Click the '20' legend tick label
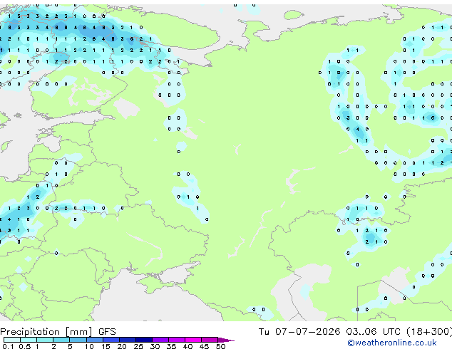This screenshot has height=349, width=452. point(122,346)
